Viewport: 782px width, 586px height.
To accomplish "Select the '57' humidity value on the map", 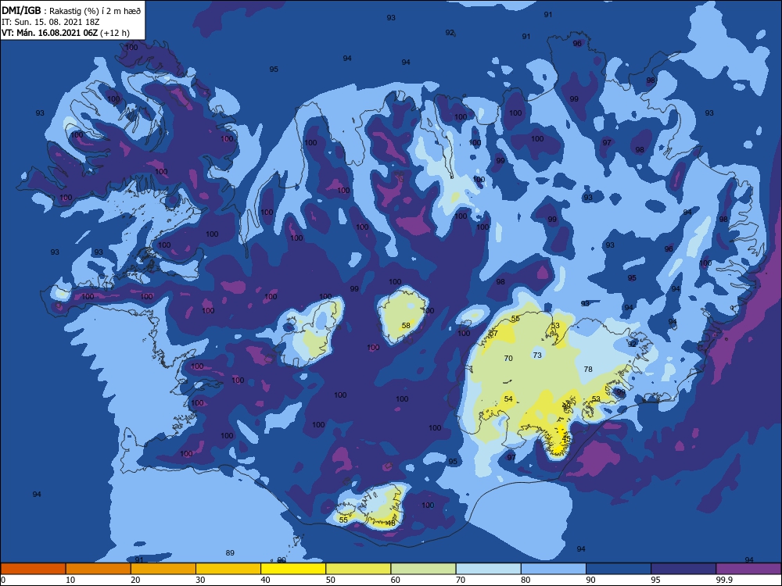I will point(493,334).
